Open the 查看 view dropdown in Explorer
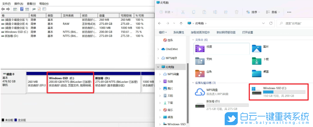The width and height of the screenshot is (313, 127). point(273,12)
